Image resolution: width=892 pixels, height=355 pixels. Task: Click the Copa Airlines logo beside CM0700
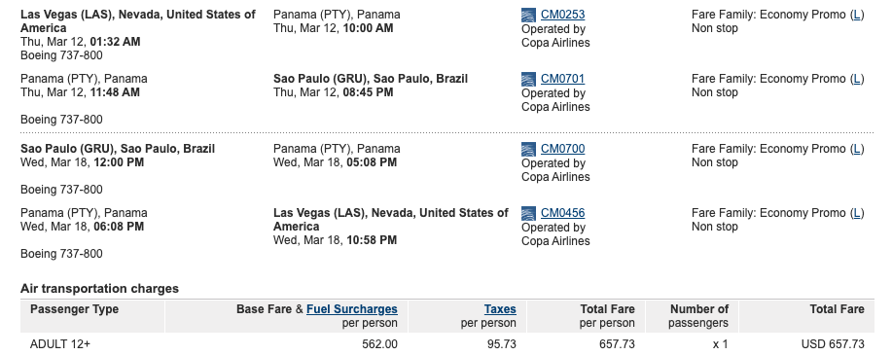point(528,150)
